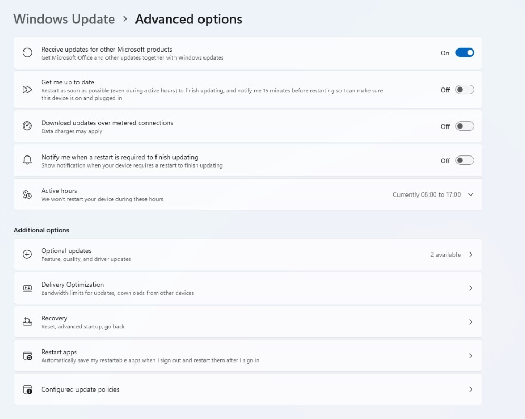The height and width of the screenshot is (419, 525).
Task: Click the plus circle icon for Optional updates
Action: pos(27,255)
